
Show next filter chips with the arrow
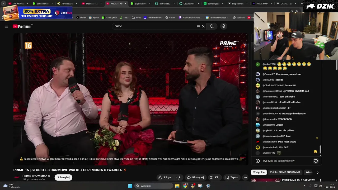click(x=318, y=172)
